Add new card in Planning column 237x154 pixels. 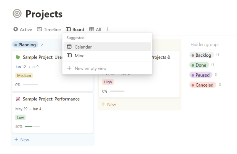click(x=22, y=139)
